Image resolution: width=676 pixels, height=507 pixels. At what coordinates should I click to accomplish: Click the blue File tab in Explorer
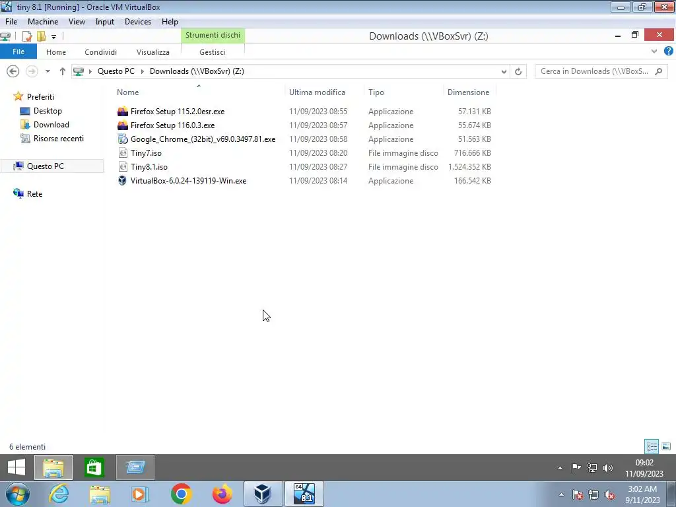(18, 51)
